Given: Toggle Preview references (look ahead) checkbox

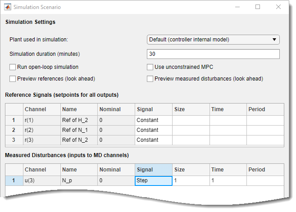Looking at the screenshot, I should (x=13, y=79).
